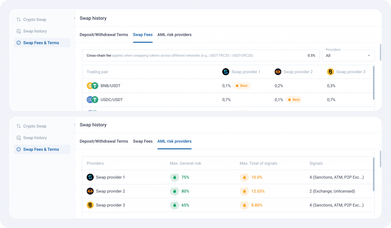The width and height of the screenshot is (391, 228).
Task: Click the Best badge in the BNB/USDT row
Action: (x=242, y=86)
